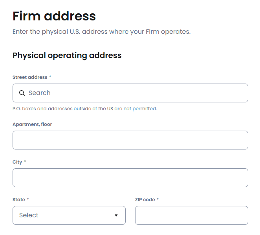This screenshot has height=235, width=260.
Task: Click the P.O. boxes helper text
Action: (x=85, y=109)
